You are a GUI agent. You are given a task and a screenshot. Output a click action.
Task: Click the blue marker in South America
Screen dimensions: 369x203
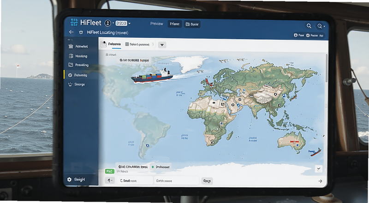tap(148, 146)
